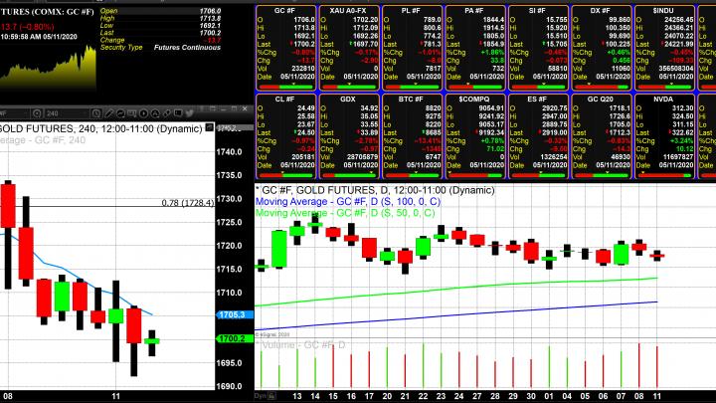Screen dimensions: 716x403
Task: Click the play replay icon in toolbar
Action: point(143,113)
